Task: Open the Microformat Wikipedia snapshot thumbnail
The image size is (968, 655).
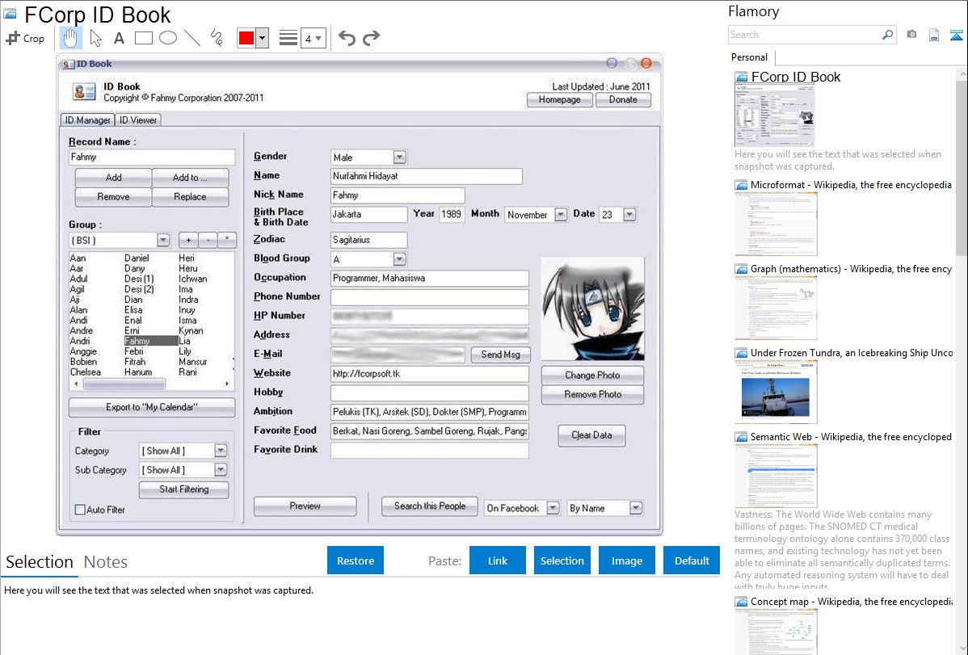Action: coord(776,224)
